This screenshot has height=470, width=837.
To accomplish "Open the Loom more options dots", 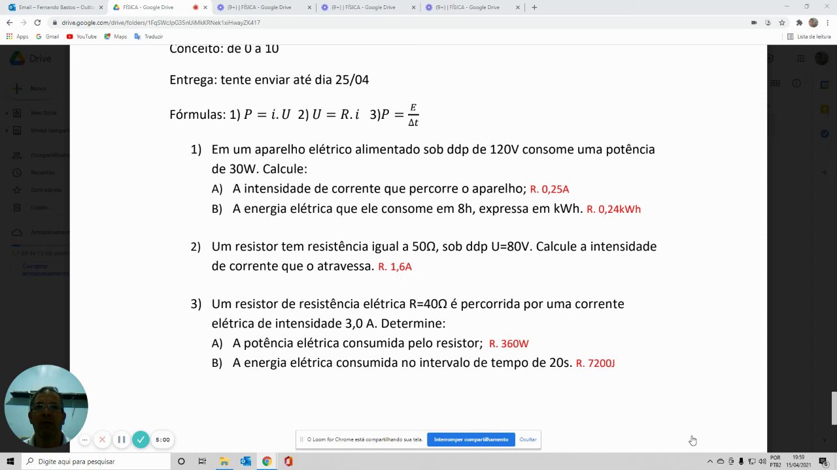I will coord(84,440).
